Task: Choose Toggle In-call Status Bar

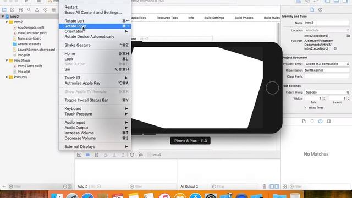Action: pyautogui.click(x=95, y=100)
